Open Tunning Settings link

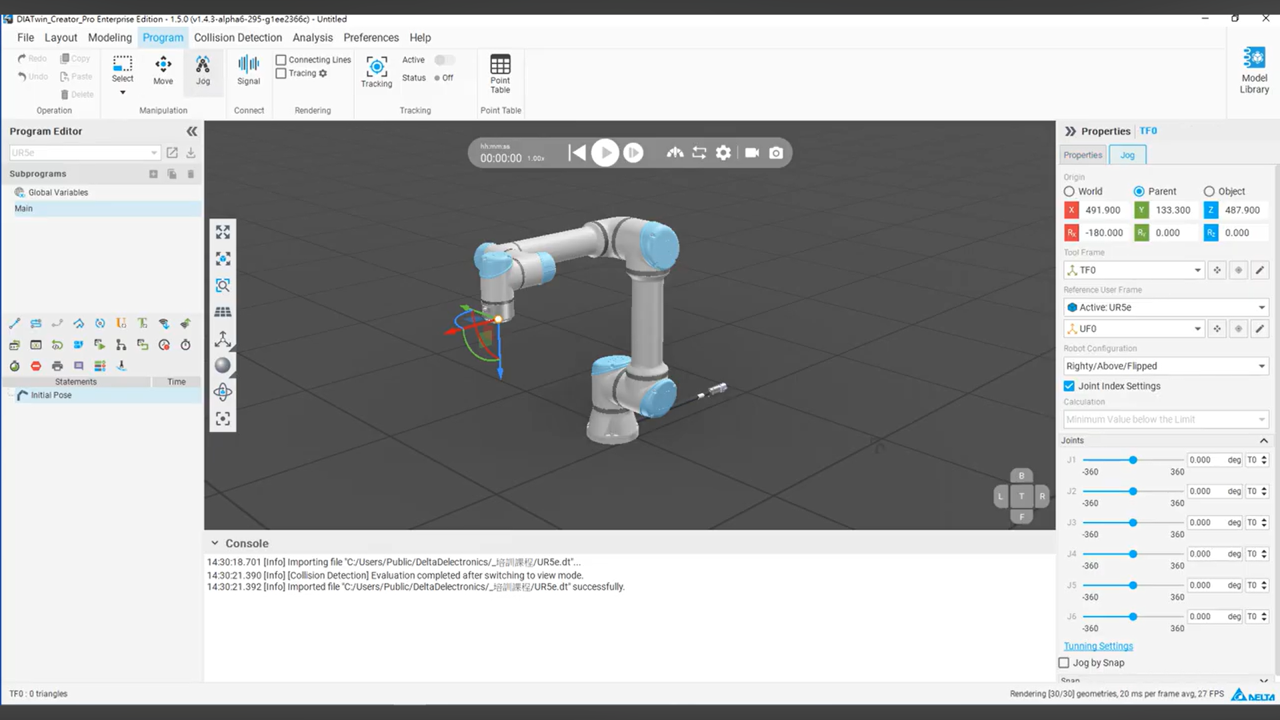point(1098,646)
